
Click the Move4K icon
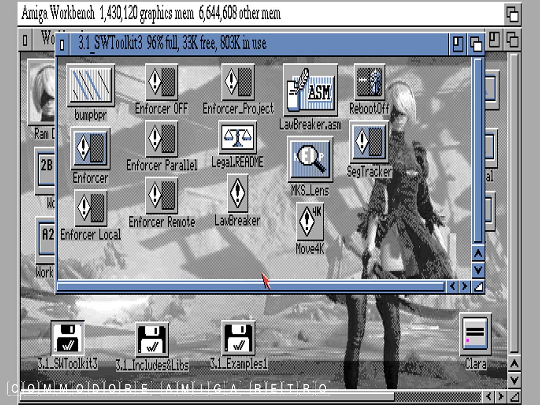point(310,221)
